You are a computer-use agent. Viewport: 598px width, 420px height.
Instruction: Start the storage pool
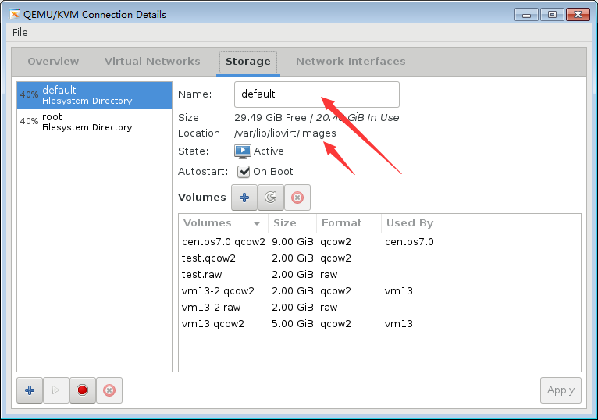pos(56,390)
